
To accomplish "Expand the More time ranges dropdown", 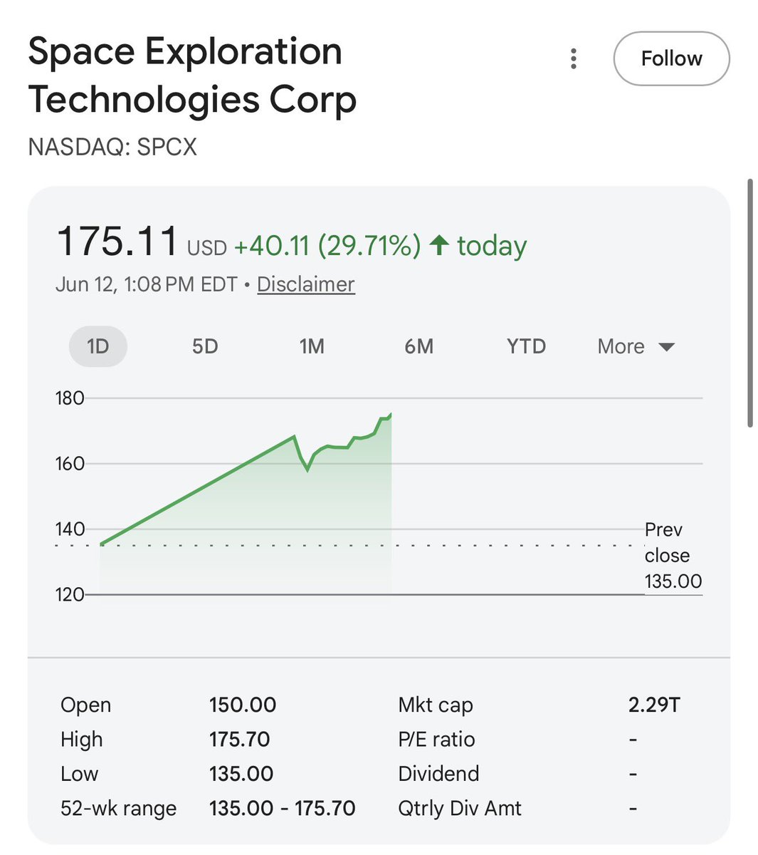I will pos(636,346).
